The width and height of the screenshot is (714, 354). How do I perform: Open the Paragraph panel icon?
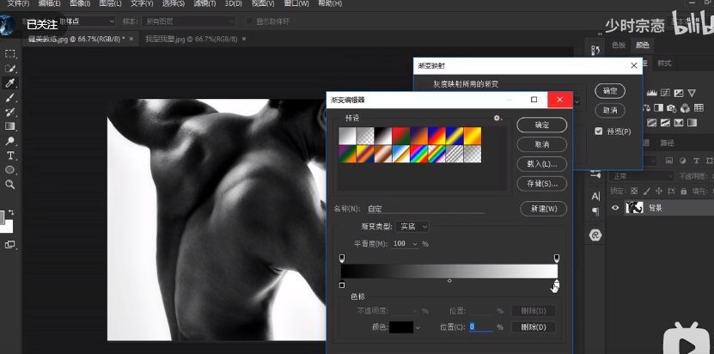595,211
